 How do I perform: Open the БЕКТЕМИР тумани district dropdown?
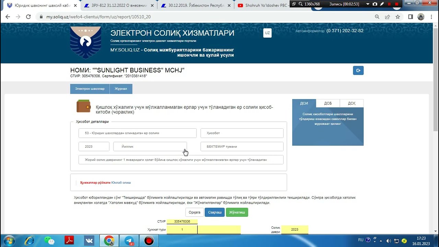[x=242, y=146]
